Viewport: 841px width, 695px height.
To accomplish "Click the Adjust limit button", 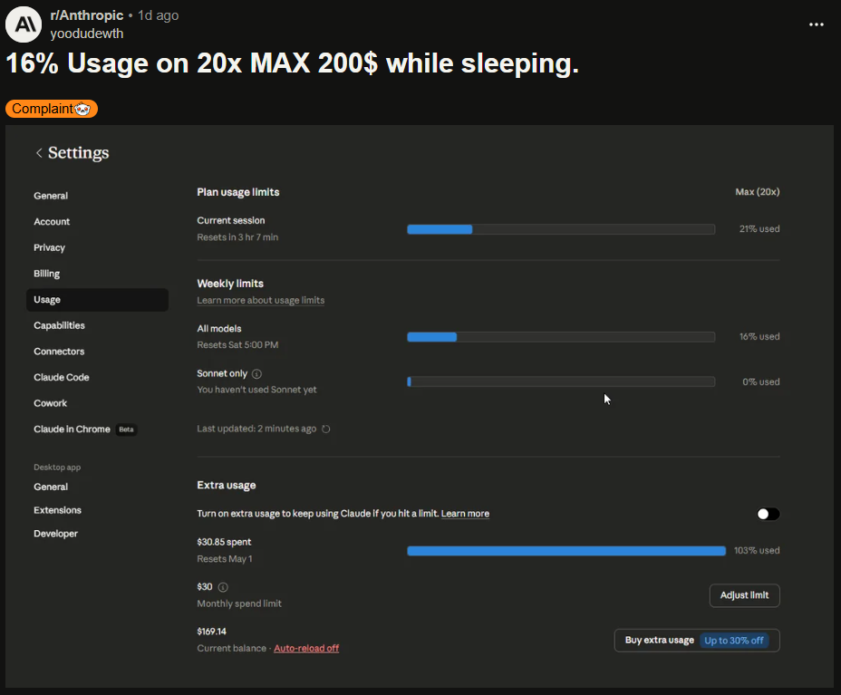I will [744, 595].
